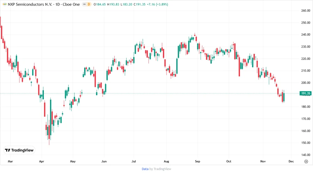Image resolution: width=313 pixels, height=173 pixels.
Task: Click the 220.00 price axis label
Action: tap(306, 59)
